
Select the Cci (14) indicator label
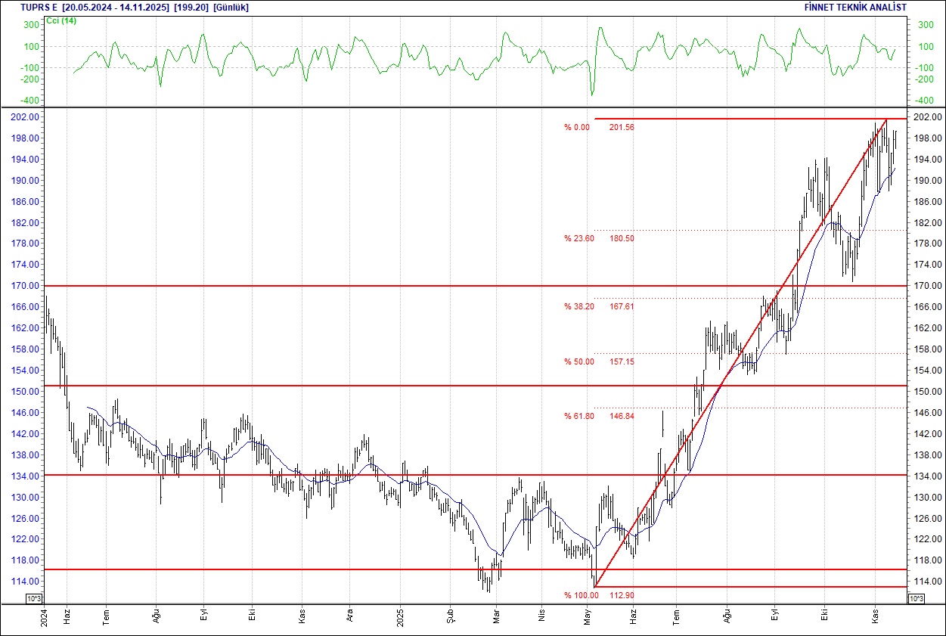click(61, 20)
